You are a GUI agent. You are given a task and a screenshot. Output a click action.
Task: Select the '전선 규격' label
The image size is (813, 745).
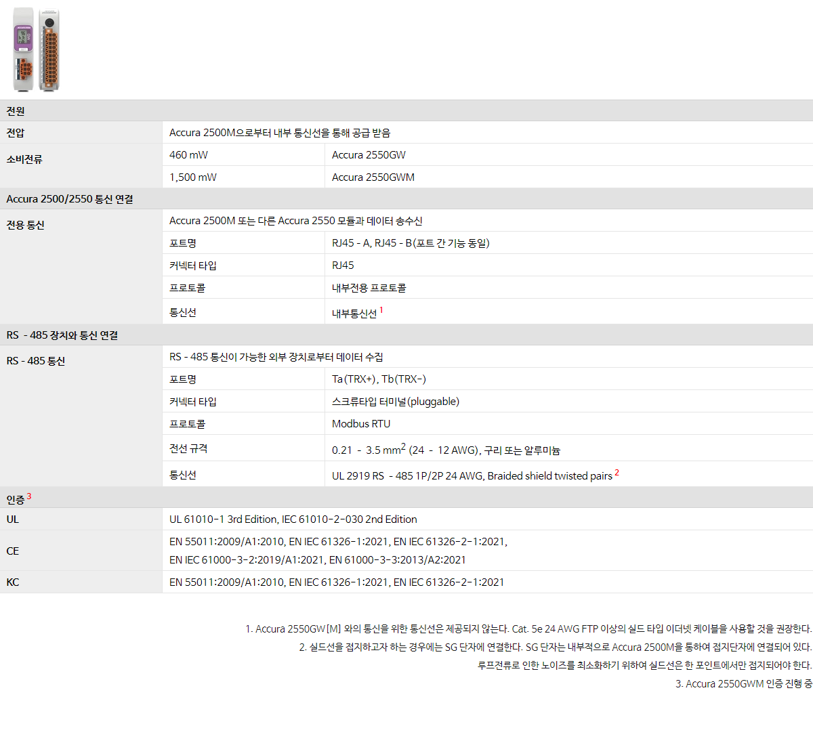[x=188, y=448]
